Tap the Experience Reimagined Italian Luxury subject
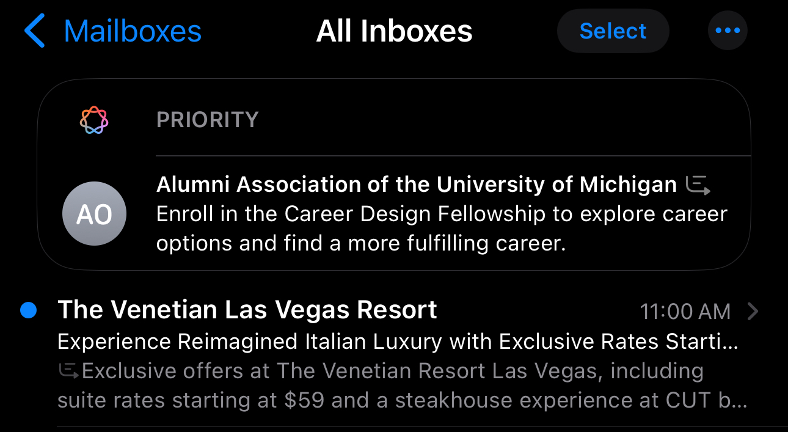 coord(397,342)
